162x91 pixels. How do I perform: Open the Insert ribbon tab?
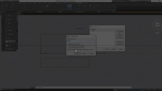[8, 3]
